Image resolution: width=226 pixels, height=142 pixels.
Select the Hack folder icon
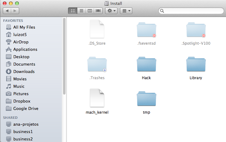click(147, 64)
